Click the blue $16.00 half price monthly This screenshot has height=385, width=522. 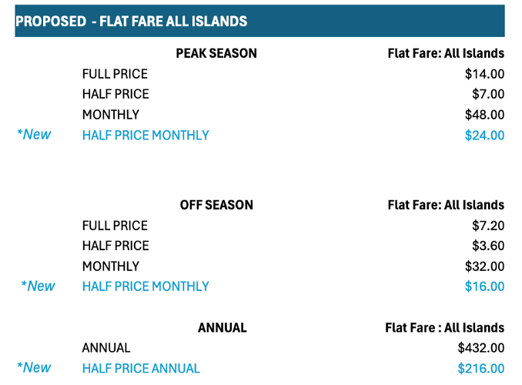click(x=485, y=286)
